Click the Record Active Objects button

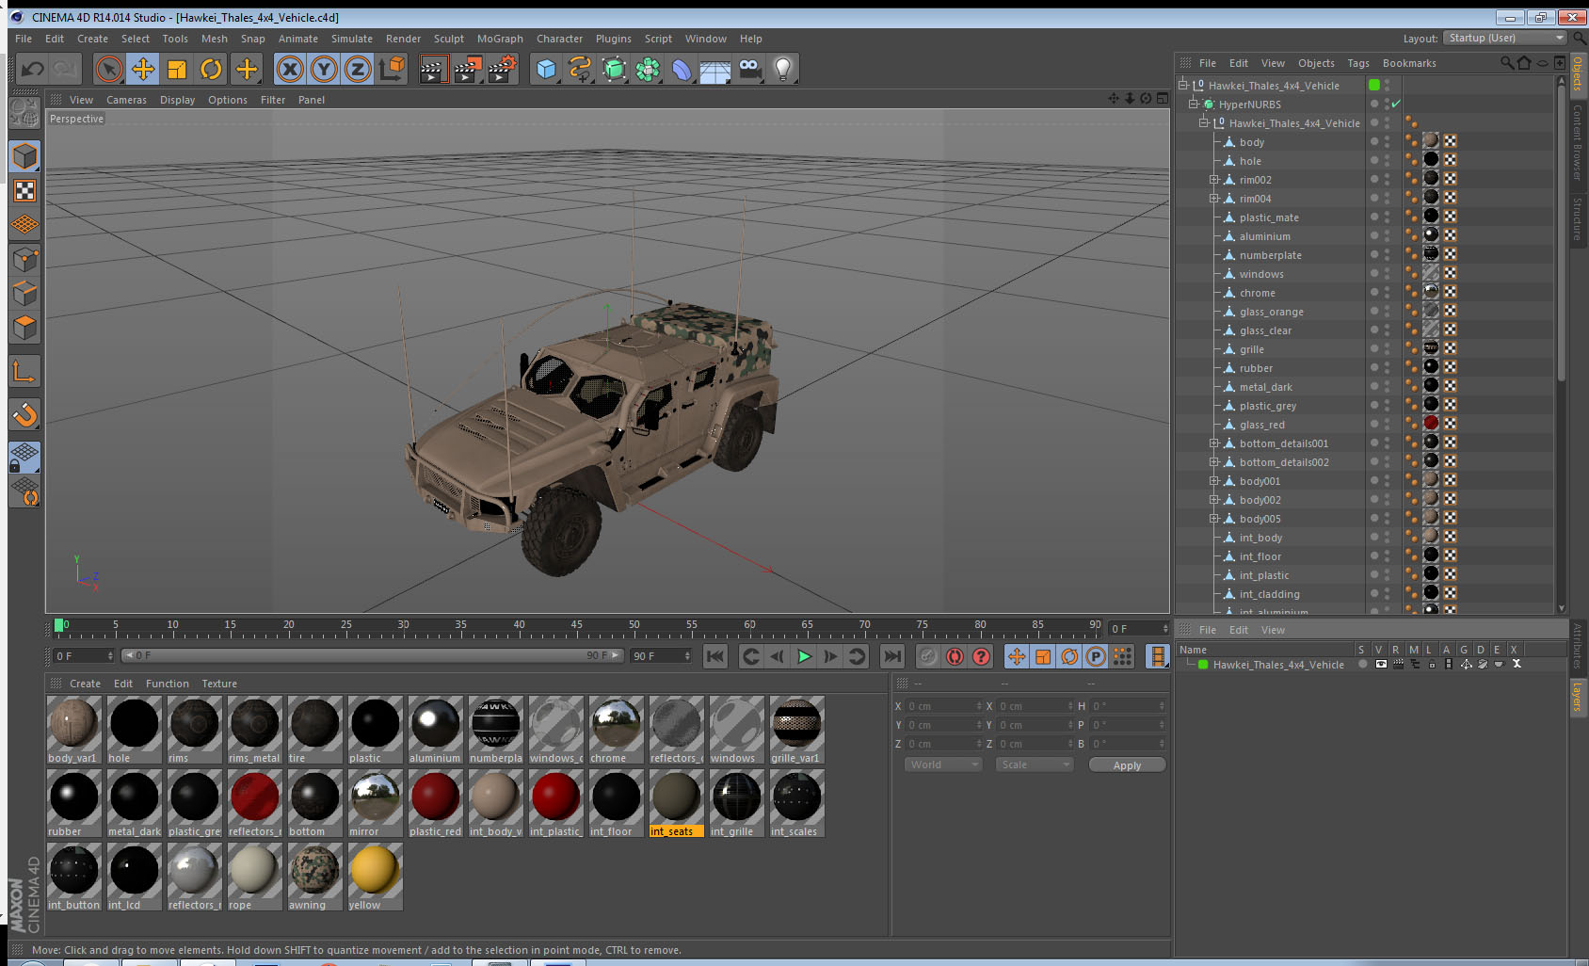pyautogui.click(x=928, y=656)
